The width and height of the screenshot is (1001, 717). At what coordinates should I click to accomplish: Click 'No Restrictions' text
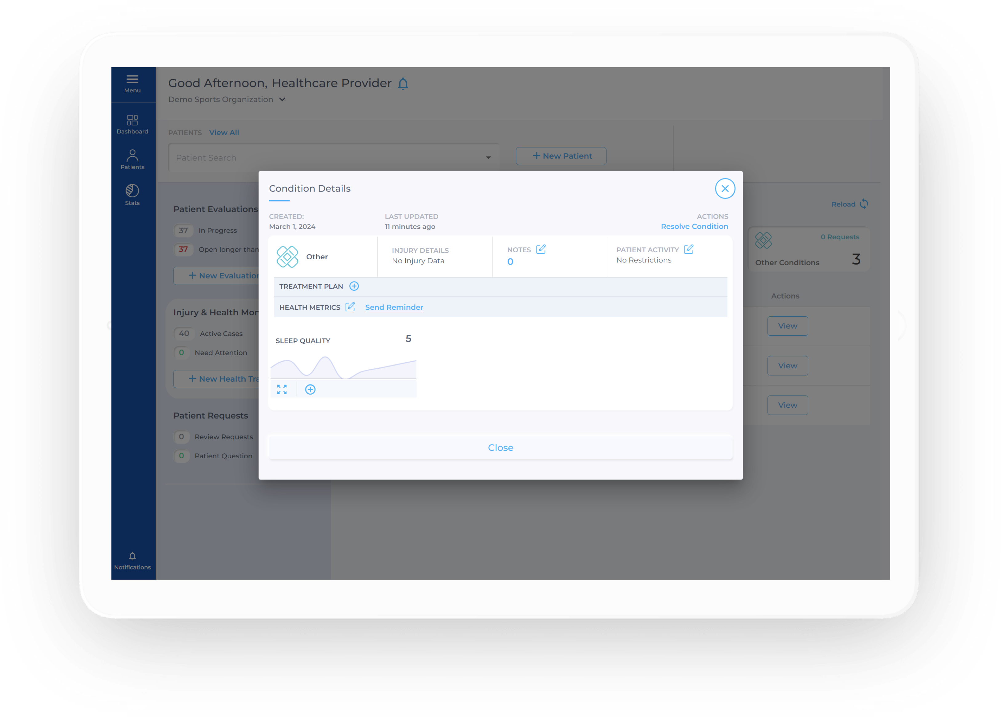pyautogui.click(x=644, y=260)
